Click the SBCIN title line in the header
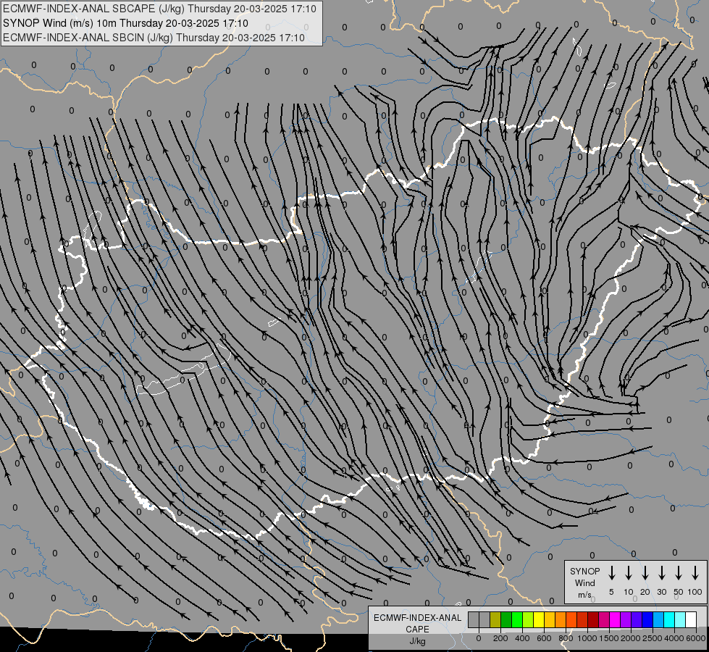The width and height of the screenshot is (709, 652). click(154, 38)
